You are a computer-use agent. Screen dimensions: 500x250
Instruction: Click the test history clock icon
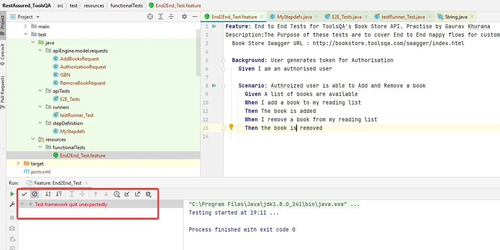point(117,194)
